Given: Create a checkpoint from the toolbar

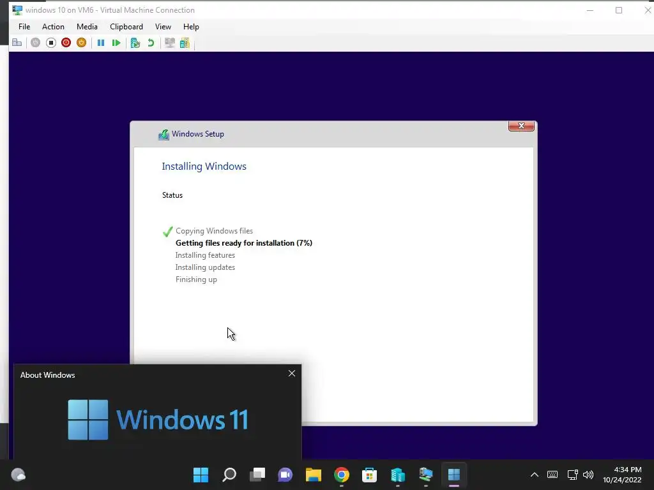Looking at the screenshot, I should [x=135, y=43].
